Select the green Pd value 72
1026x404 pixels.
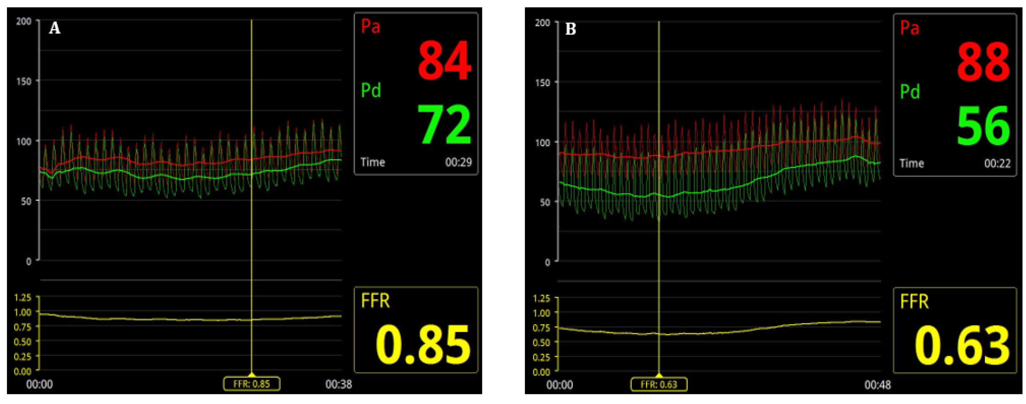point(444,125)
